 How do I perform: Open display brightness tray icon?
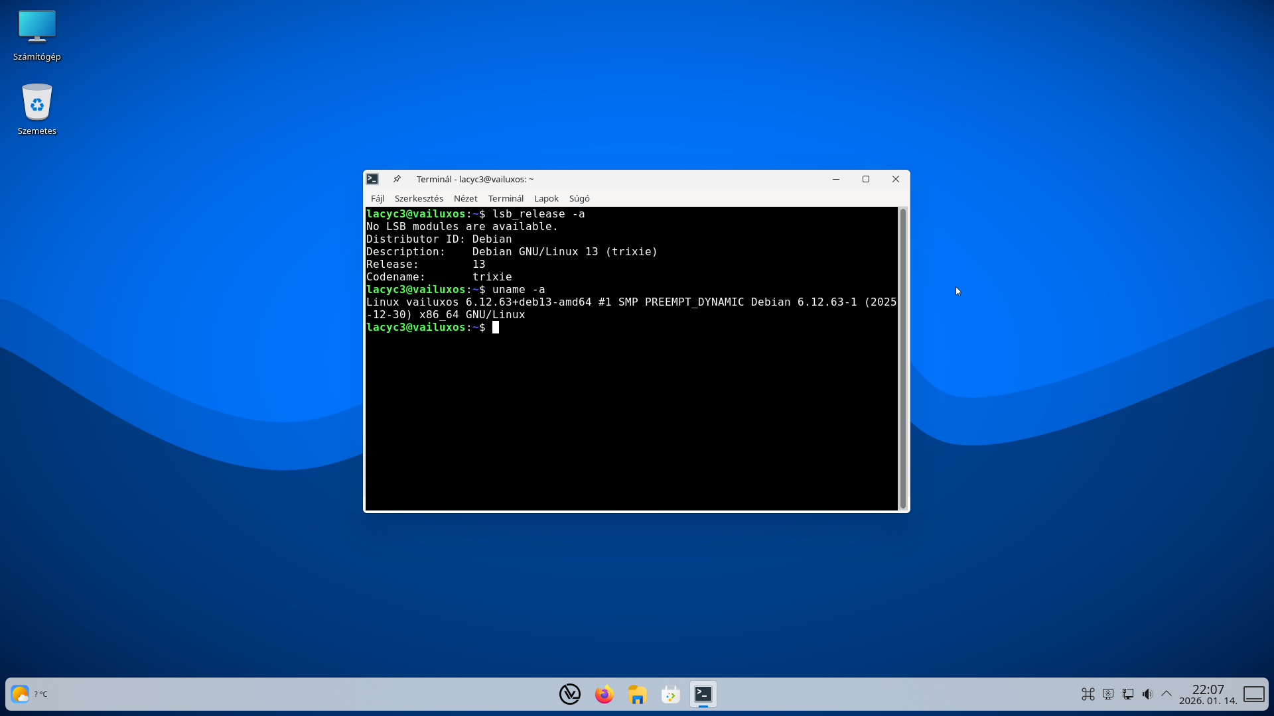pos(1107,694)
